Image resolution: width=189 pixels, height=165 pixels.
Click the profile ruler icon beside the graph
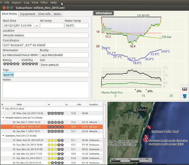[185, 89]
